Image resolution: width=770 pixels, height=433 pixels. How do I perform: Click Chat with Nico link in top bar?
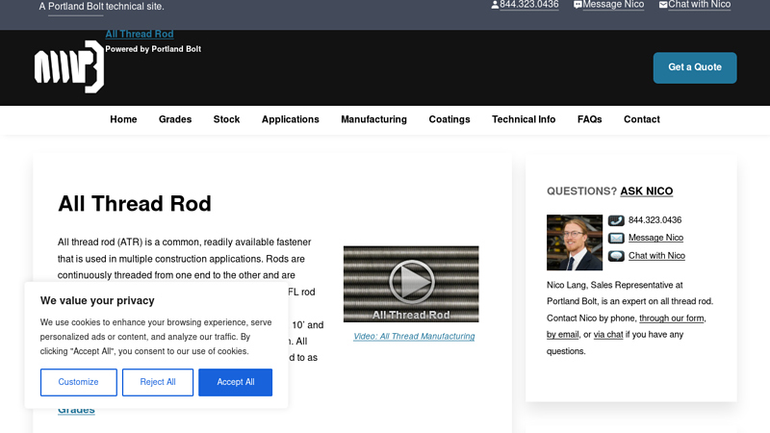tap(700, 5)
